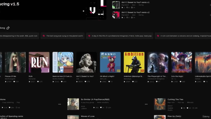
Task: Click play icon in Cutting The Ties row
Action: (182, 108)
